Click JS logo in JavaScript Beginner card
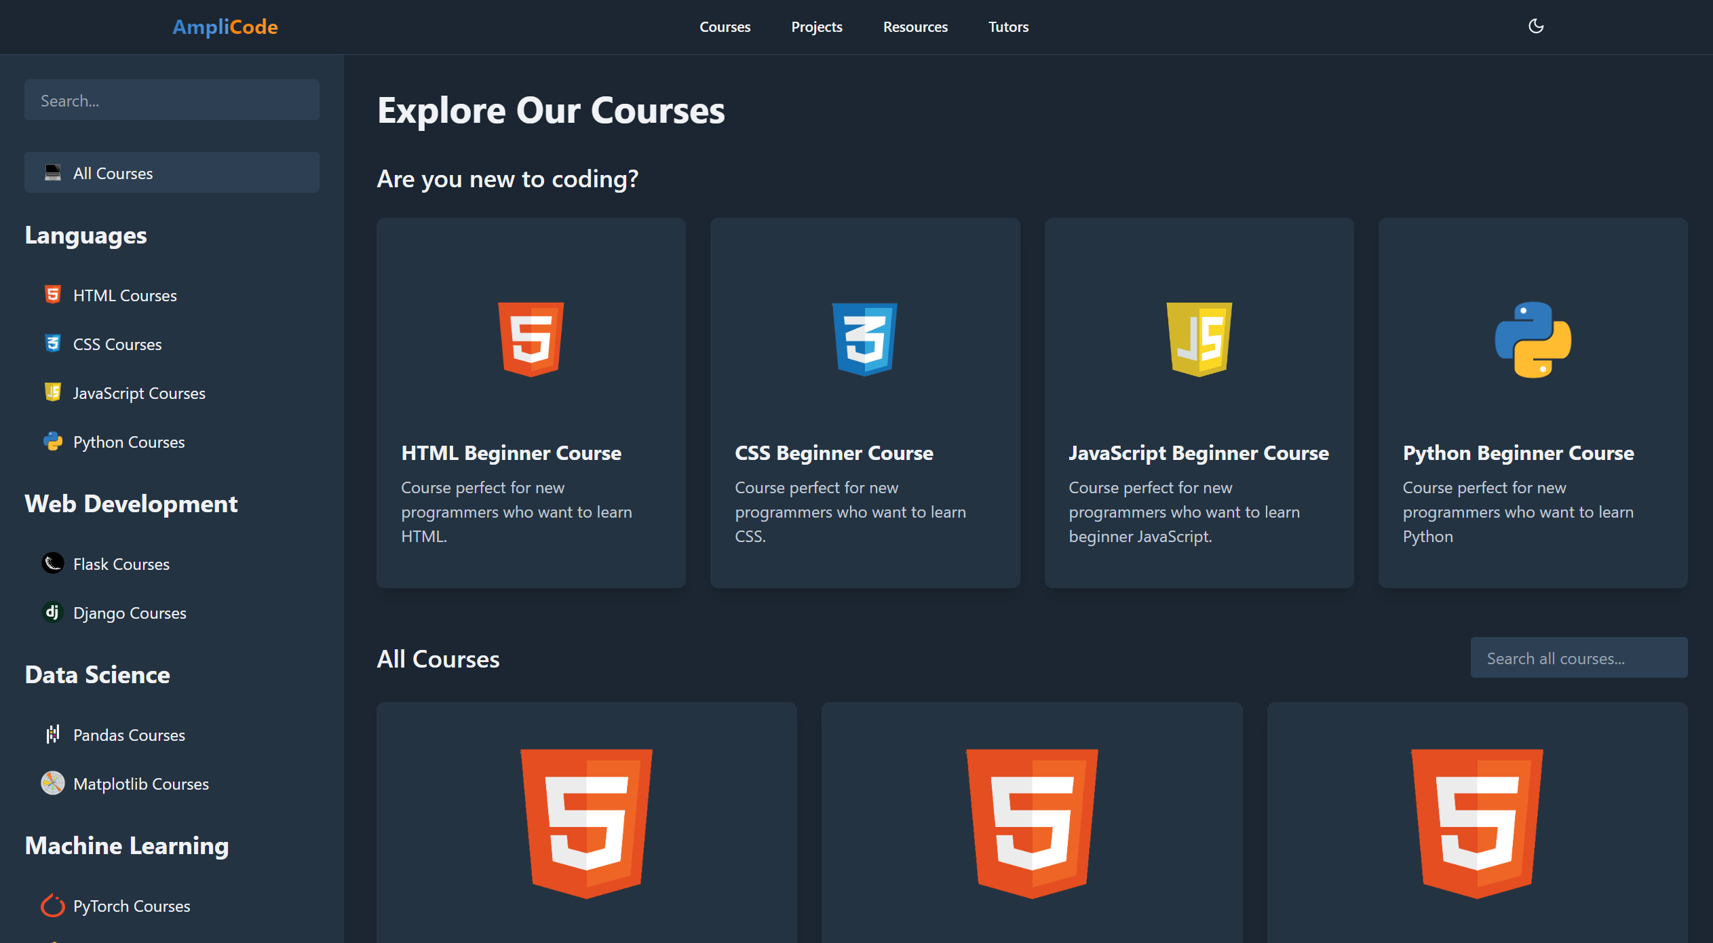Image resolution: width=1713 pixels, height=943 pixels. pyautogui.click(x=1199, y=339)
